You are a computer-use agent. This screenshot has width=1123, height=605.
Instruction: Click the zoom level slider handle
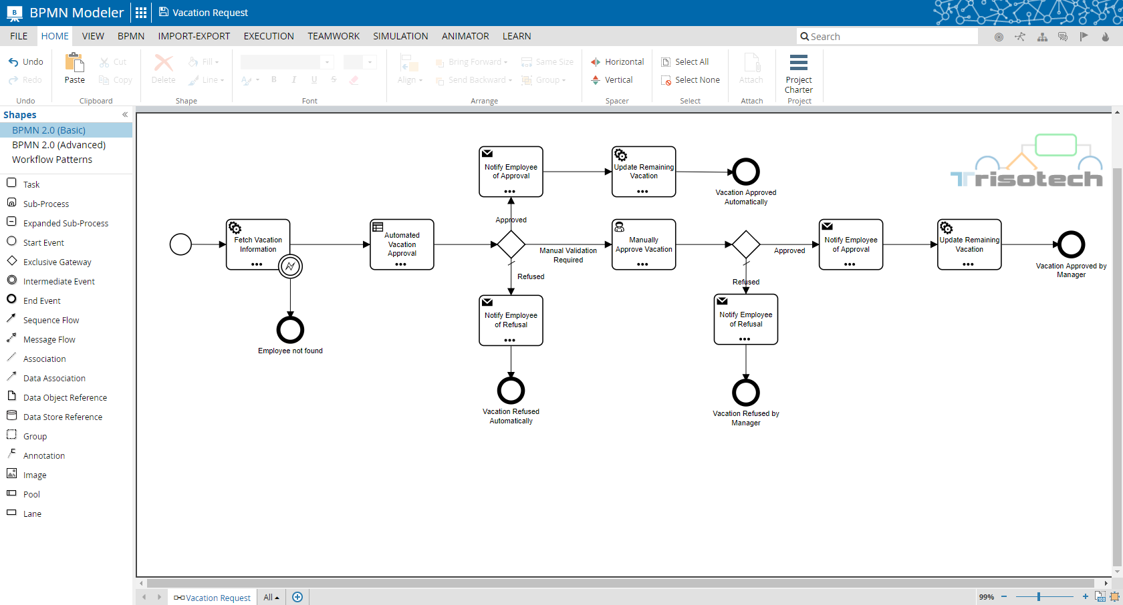1039,597
